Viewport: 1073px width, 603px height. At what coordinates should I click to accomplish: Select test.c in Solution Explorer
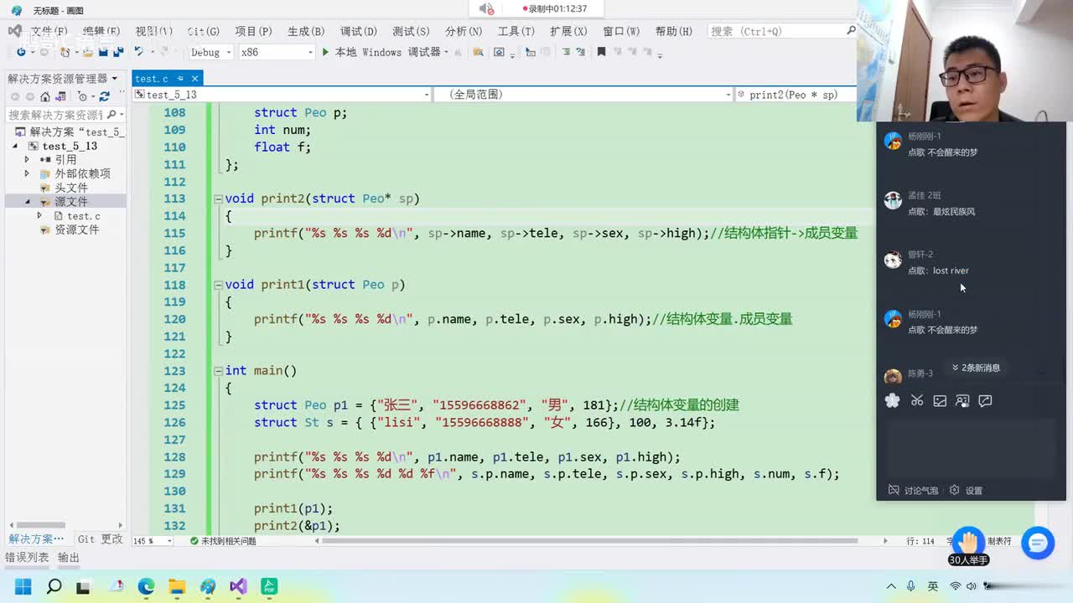pos(84,216)
